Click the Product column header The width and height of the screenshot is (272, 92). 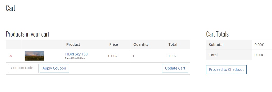(73, 44)
